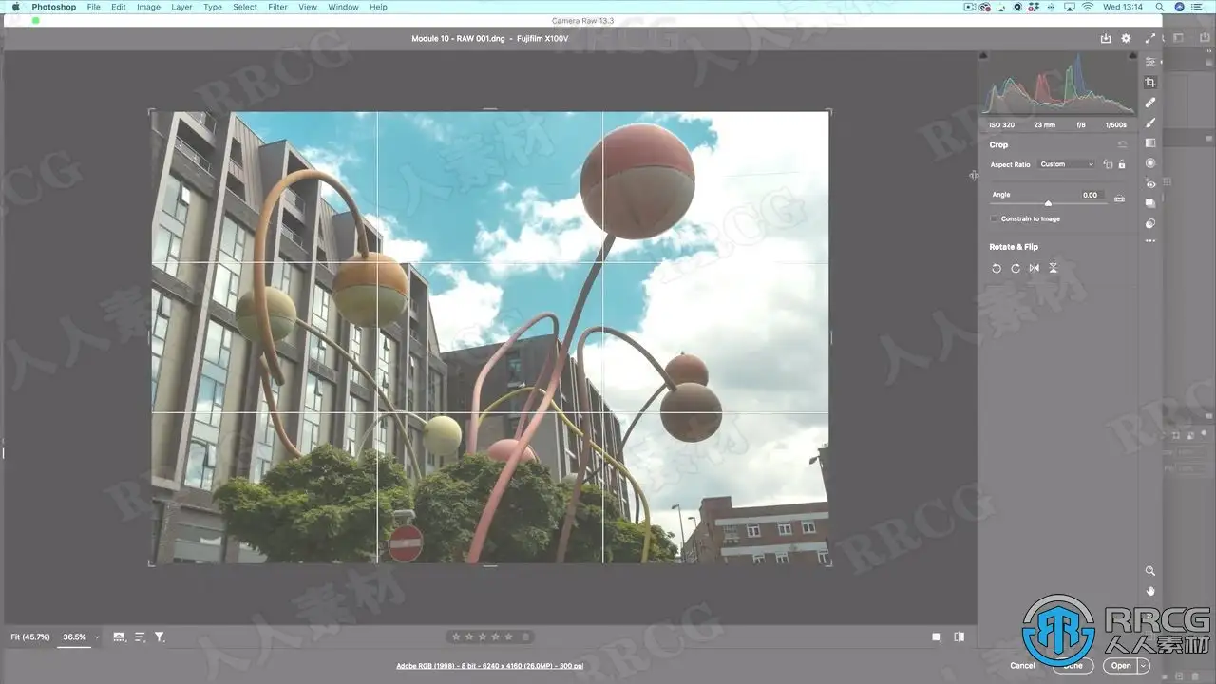This screenshot has height=684, width=1216.
Task: Flip image horizontally
Action: click(1034, 269)
